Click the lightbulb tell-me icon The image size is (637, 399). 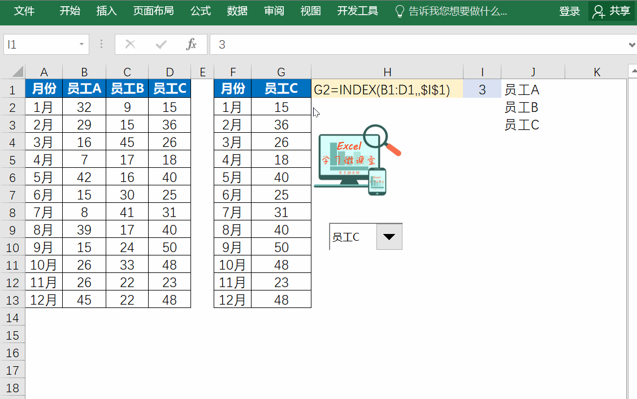click(x=400, y=11)
